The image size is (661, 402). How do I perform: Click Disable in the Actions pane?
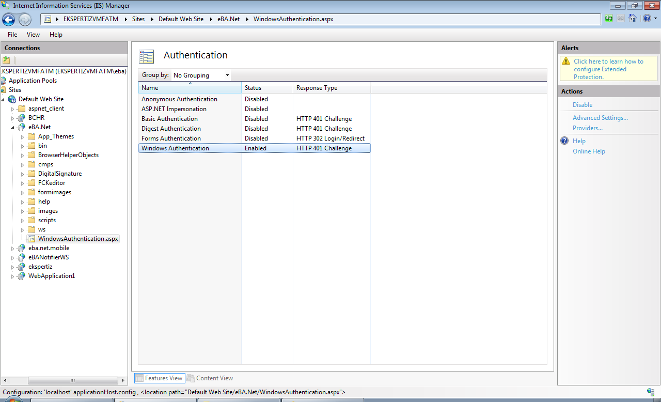click(x=583, y=105)
